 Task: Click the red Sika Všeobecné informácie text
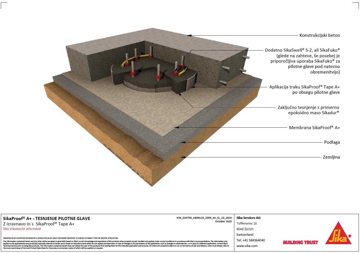click(22, 229)
